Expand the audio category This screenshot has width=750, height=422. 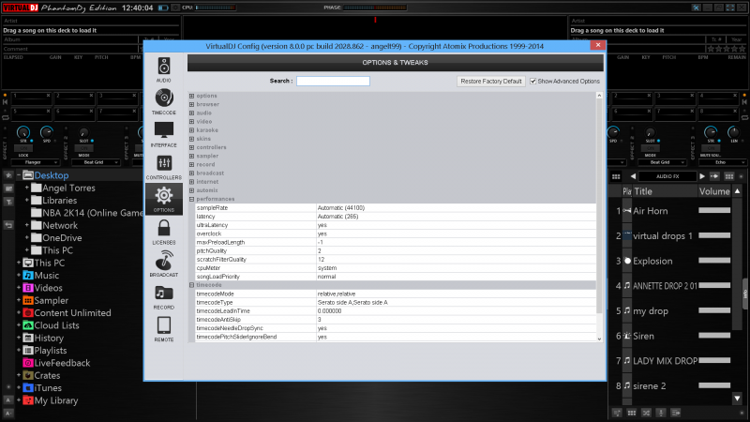pos(192,113)
